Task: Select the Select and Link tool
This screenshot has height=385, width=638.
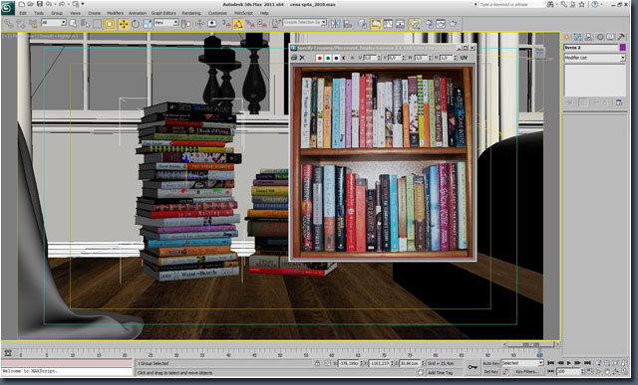Action: click(x=8, y=24)
